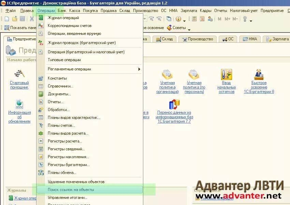
Task: Select Обработки... menu entry
Action: (90, 110)
